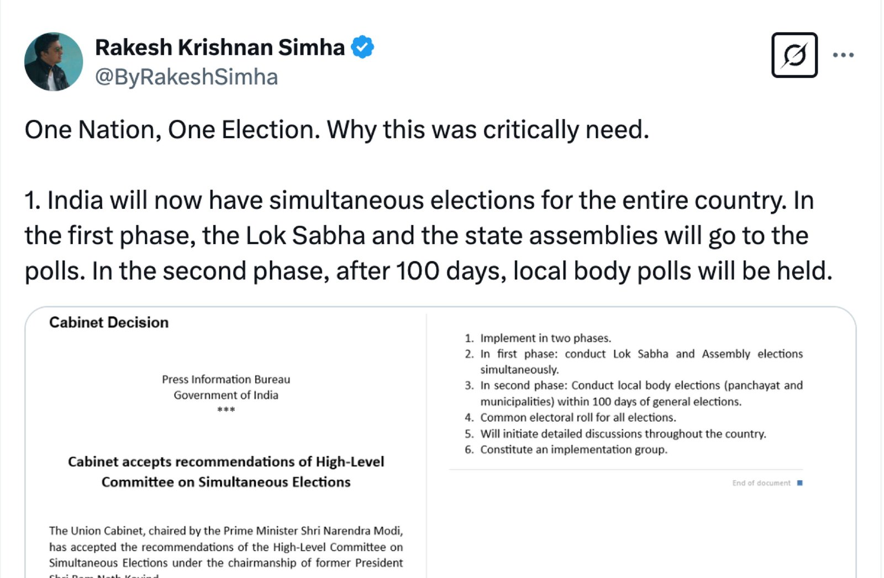Click the 'Press Information Bureau' header text
884x578 pixels.
(226, 379)
